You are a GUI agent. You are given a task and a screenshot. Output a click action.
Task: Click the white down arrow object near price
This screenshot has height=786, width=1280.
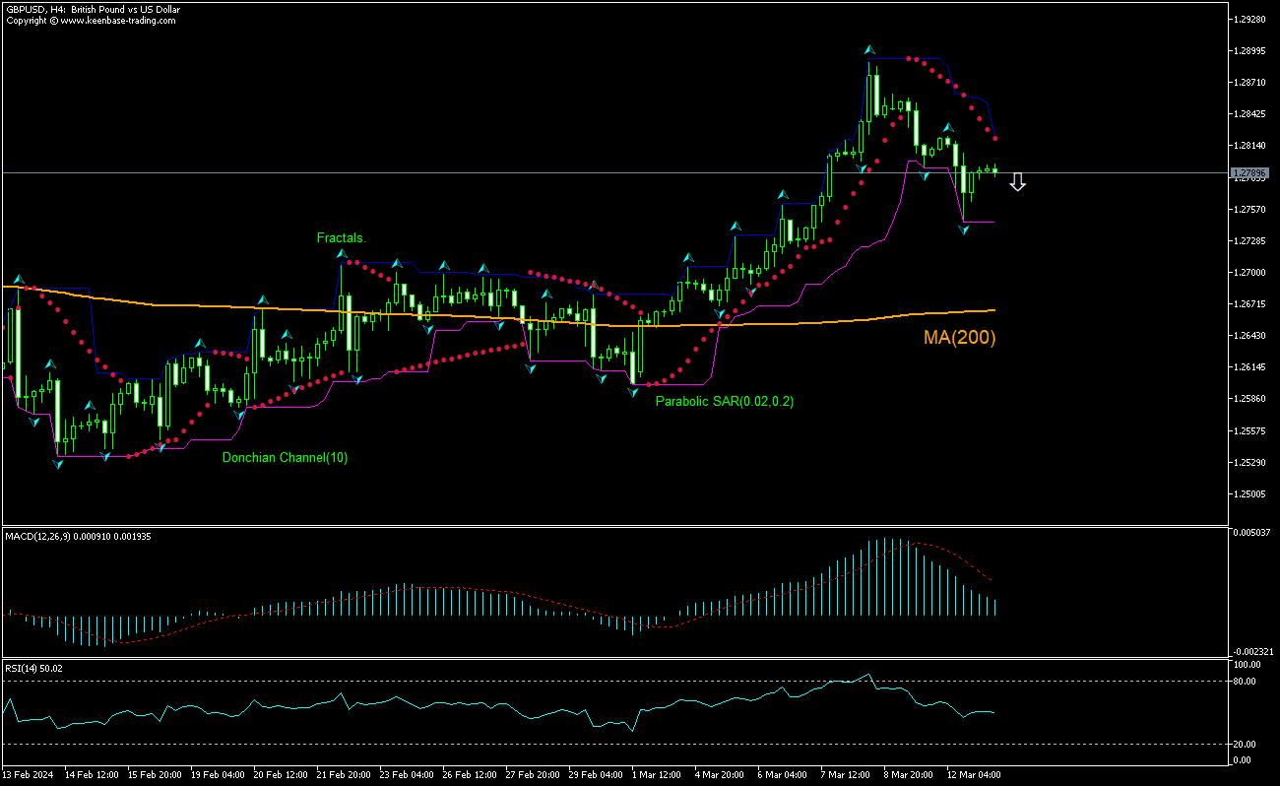[1018, 182]
